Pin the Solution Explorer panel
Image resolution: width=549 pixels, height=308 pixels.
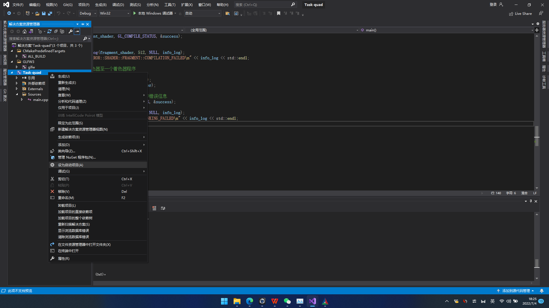(x=83, y=24)
